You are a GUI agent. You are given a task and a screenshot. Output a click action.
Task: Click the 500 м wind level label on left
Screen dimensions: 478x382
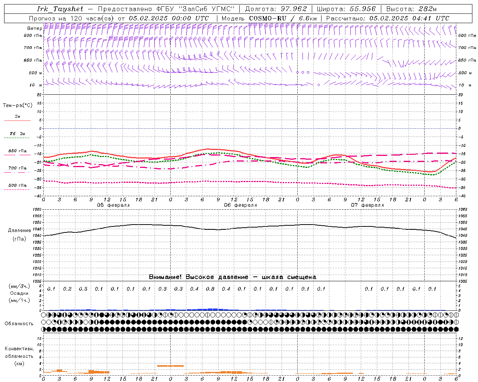35,73
